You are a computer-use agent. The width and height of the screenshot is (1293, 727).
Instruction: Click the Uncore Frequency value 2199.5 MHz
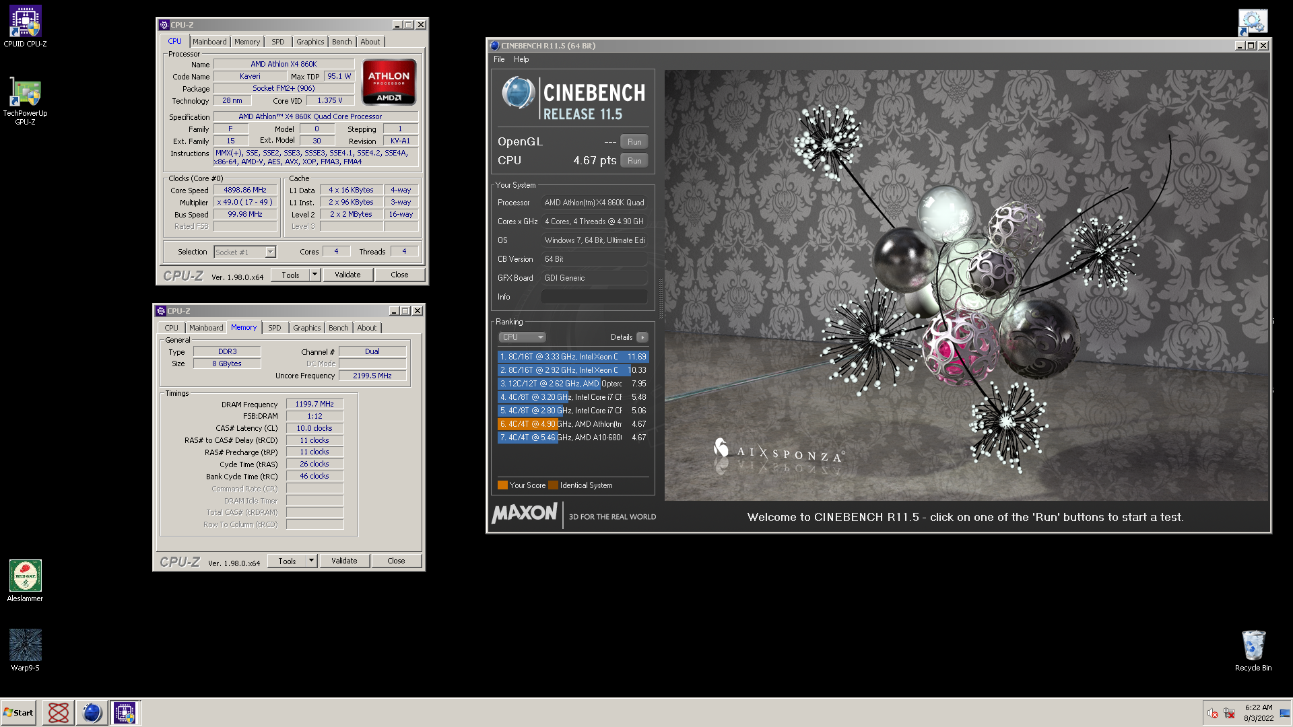(x=372, y=376)
